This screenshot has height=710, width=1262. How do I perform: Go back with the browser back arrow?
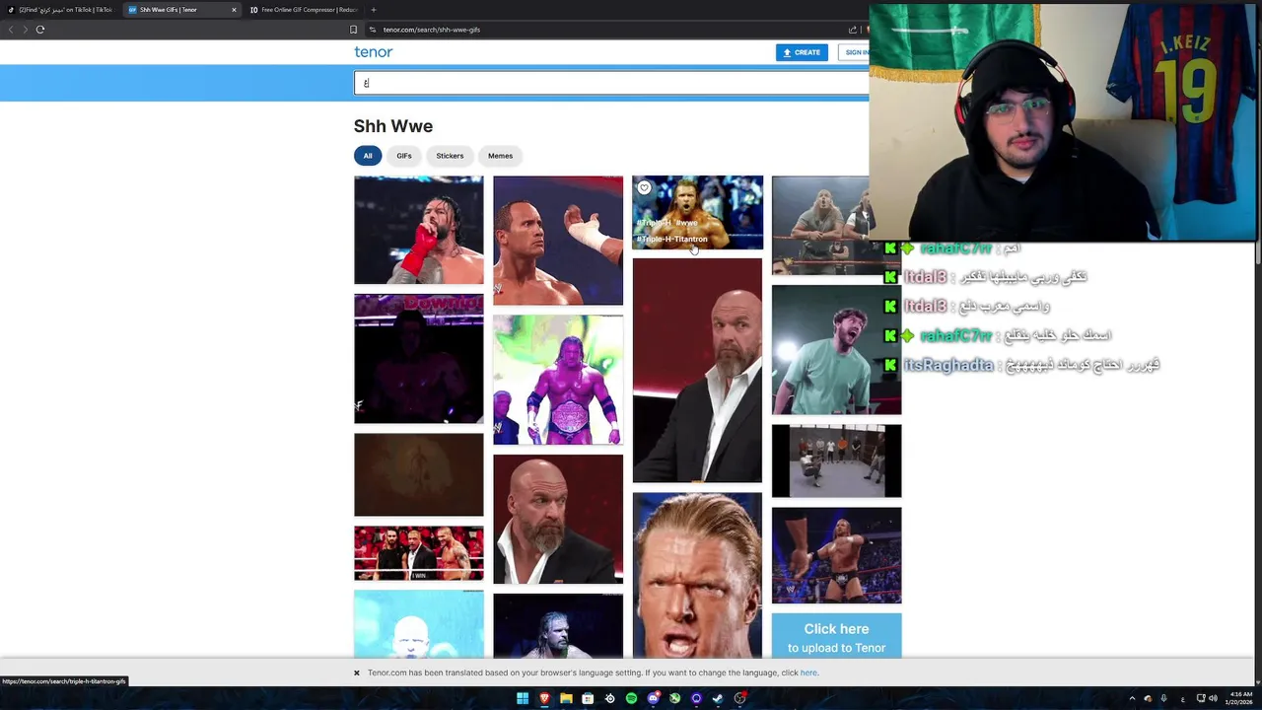(11, 30)
